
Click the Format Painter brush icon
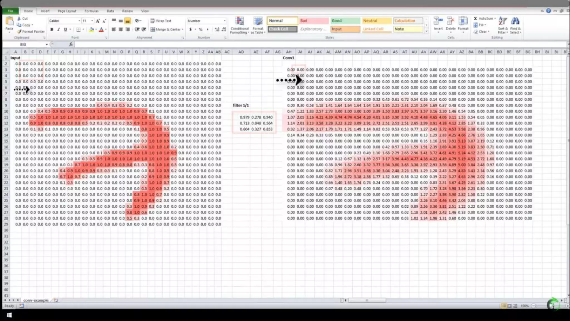click(19, 31)
